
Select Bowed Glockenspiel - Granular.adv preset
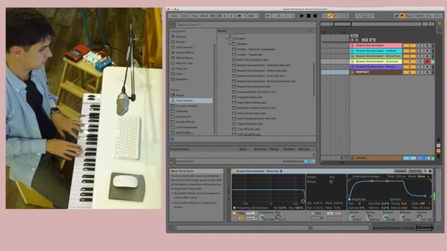261,76
